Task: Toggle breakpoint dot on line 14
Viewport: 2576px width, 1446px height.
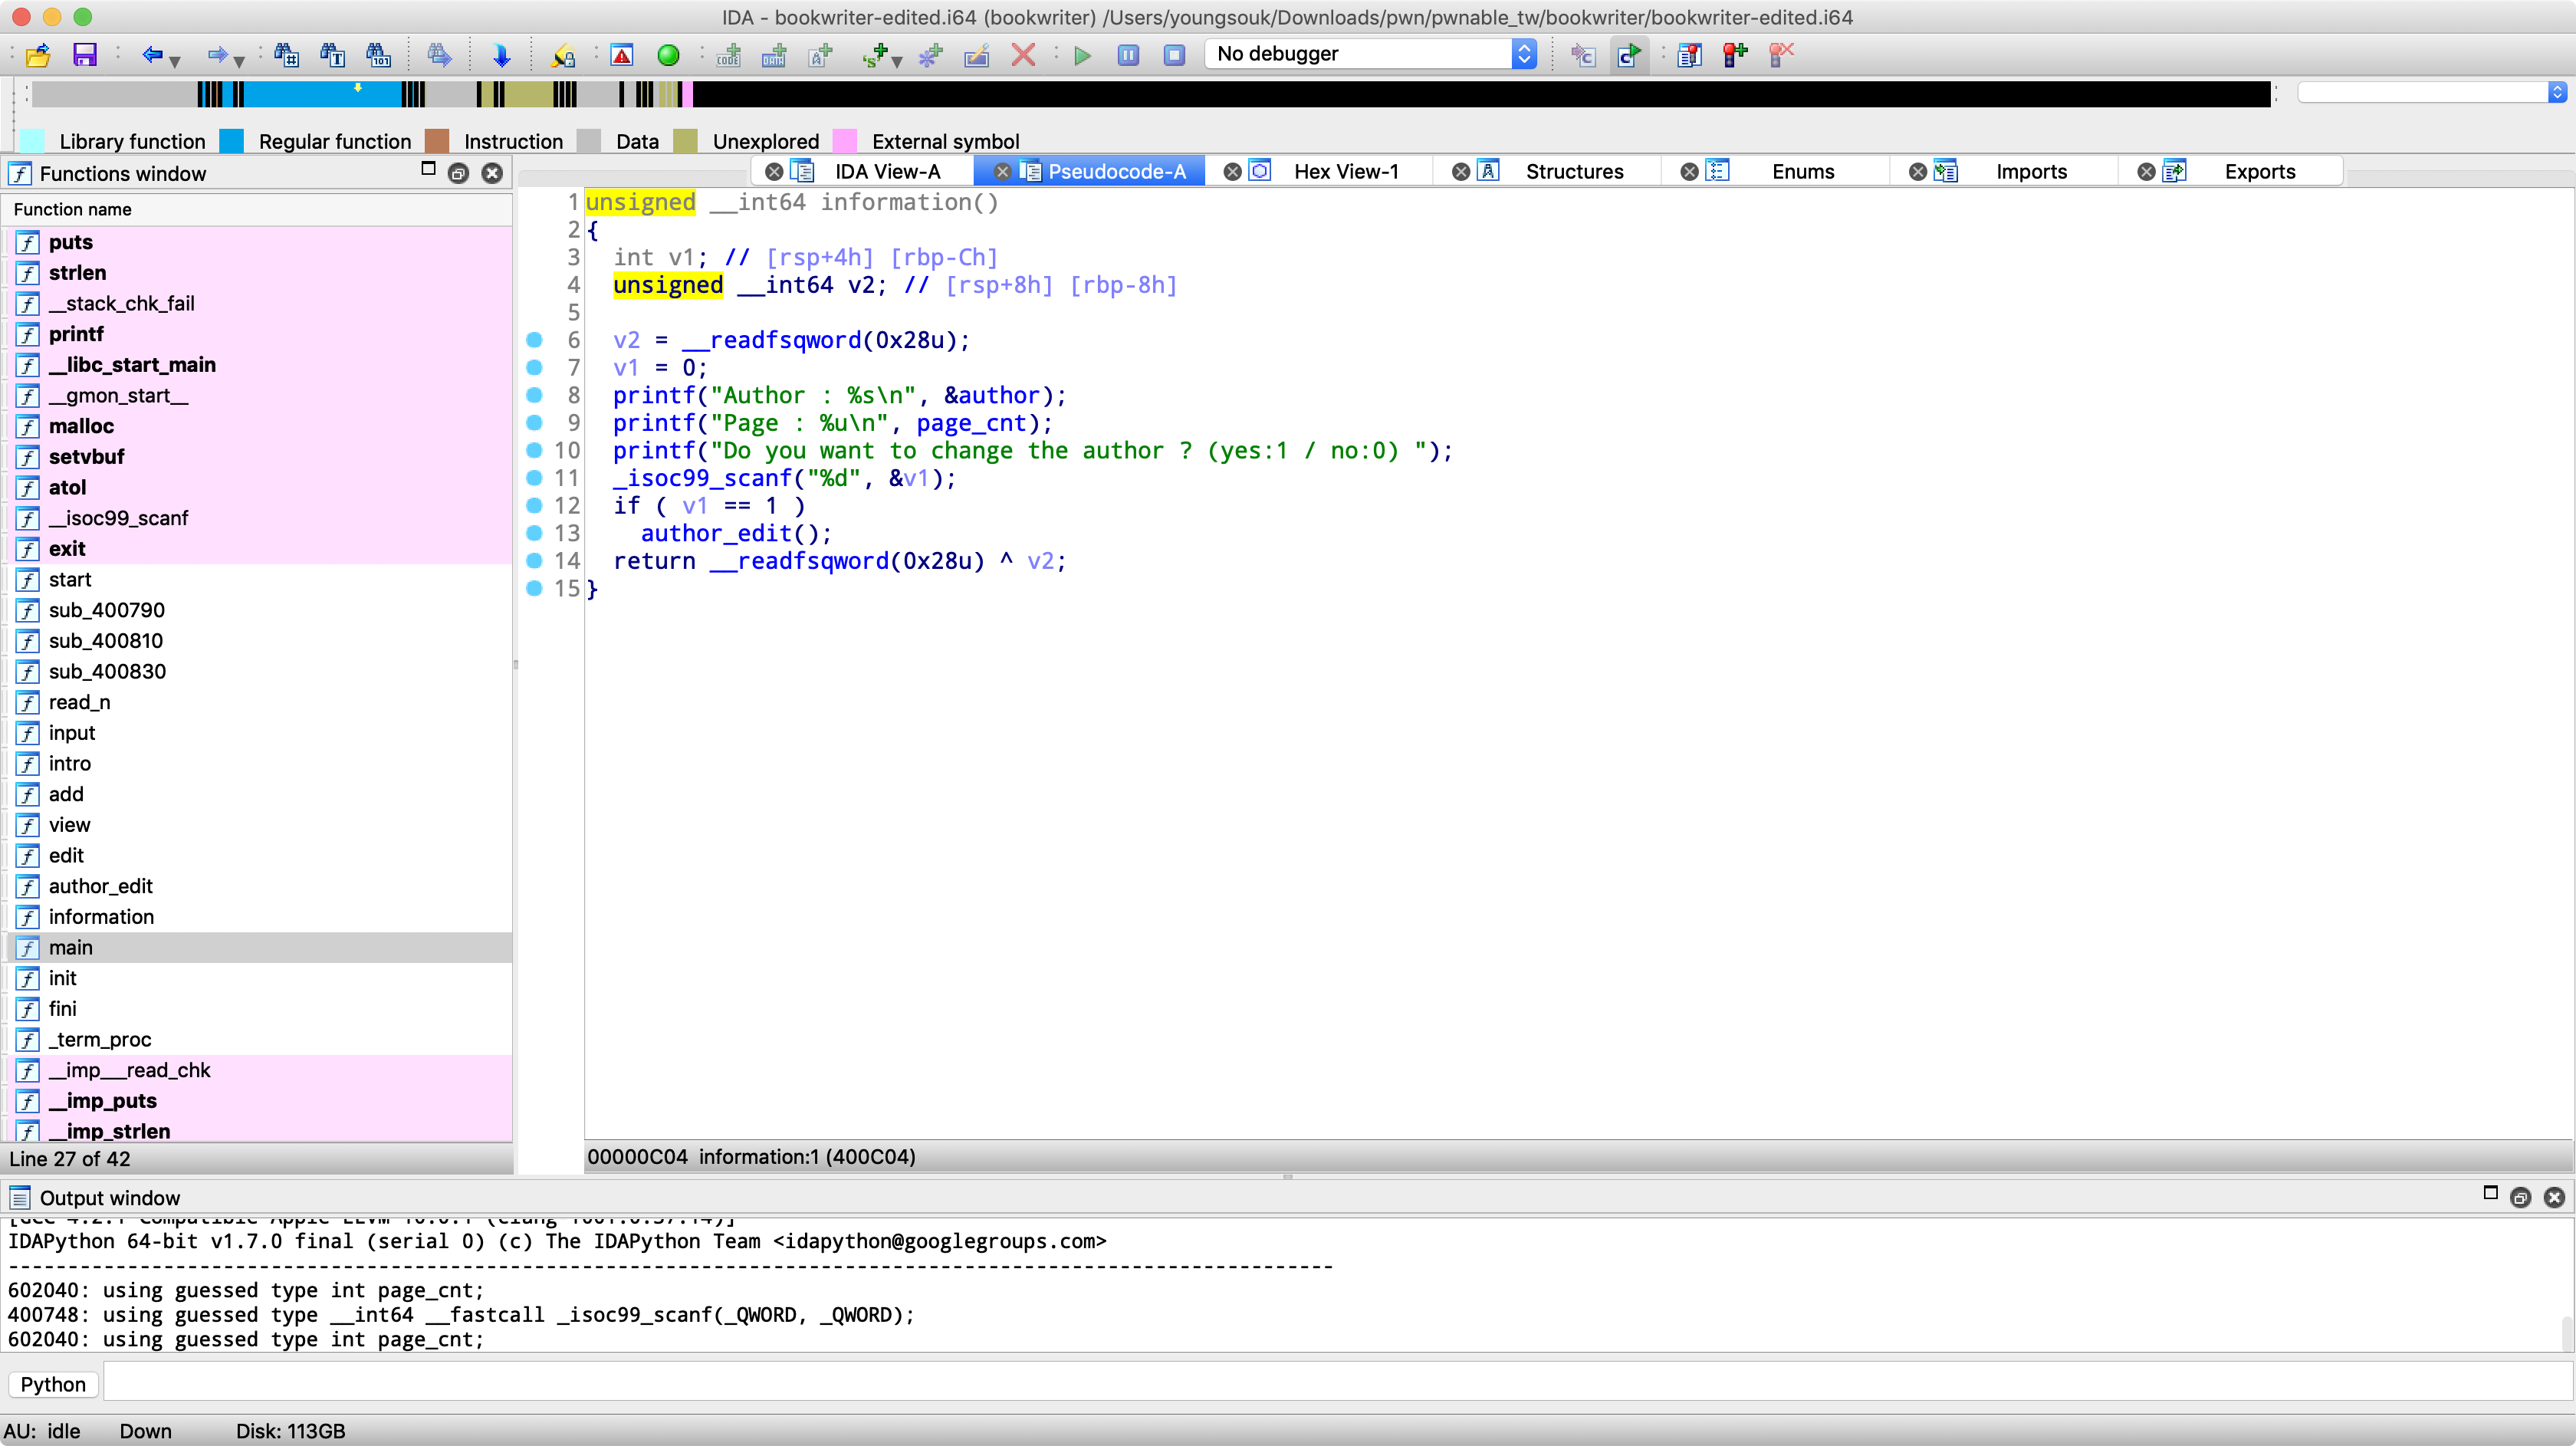Action: 534,560
